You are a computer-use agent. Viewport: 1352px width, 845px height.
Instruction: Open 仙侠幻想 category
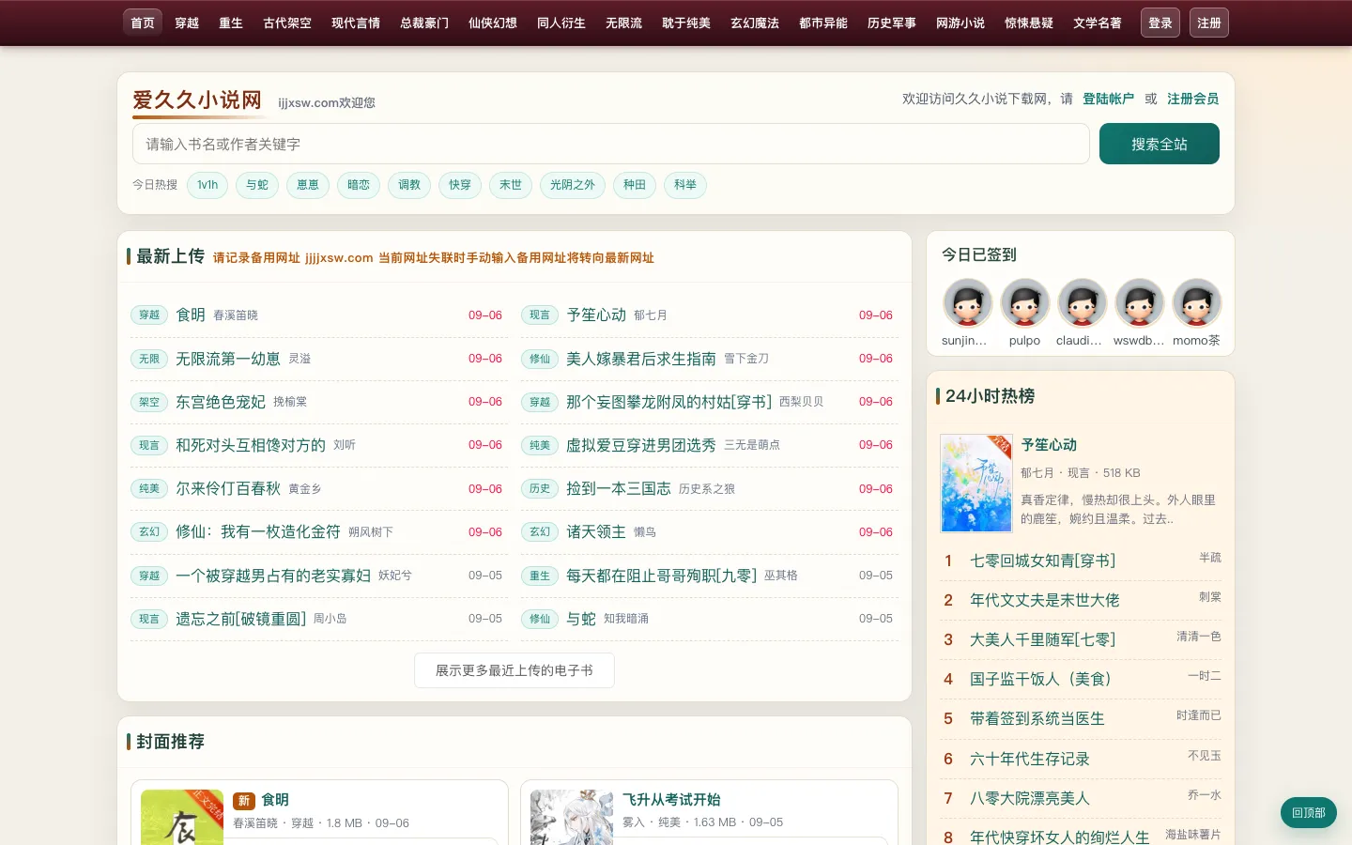click(x=493, y=23)
